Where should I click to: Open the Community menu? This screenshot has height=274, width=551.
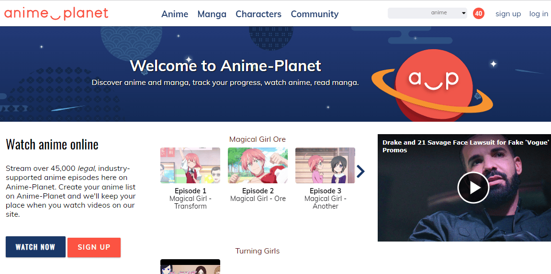[x=315, y=14]
